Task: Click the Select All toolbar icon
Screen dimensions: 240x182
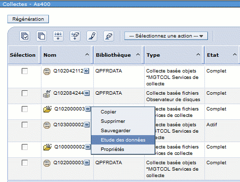Action: click(25, 36)
